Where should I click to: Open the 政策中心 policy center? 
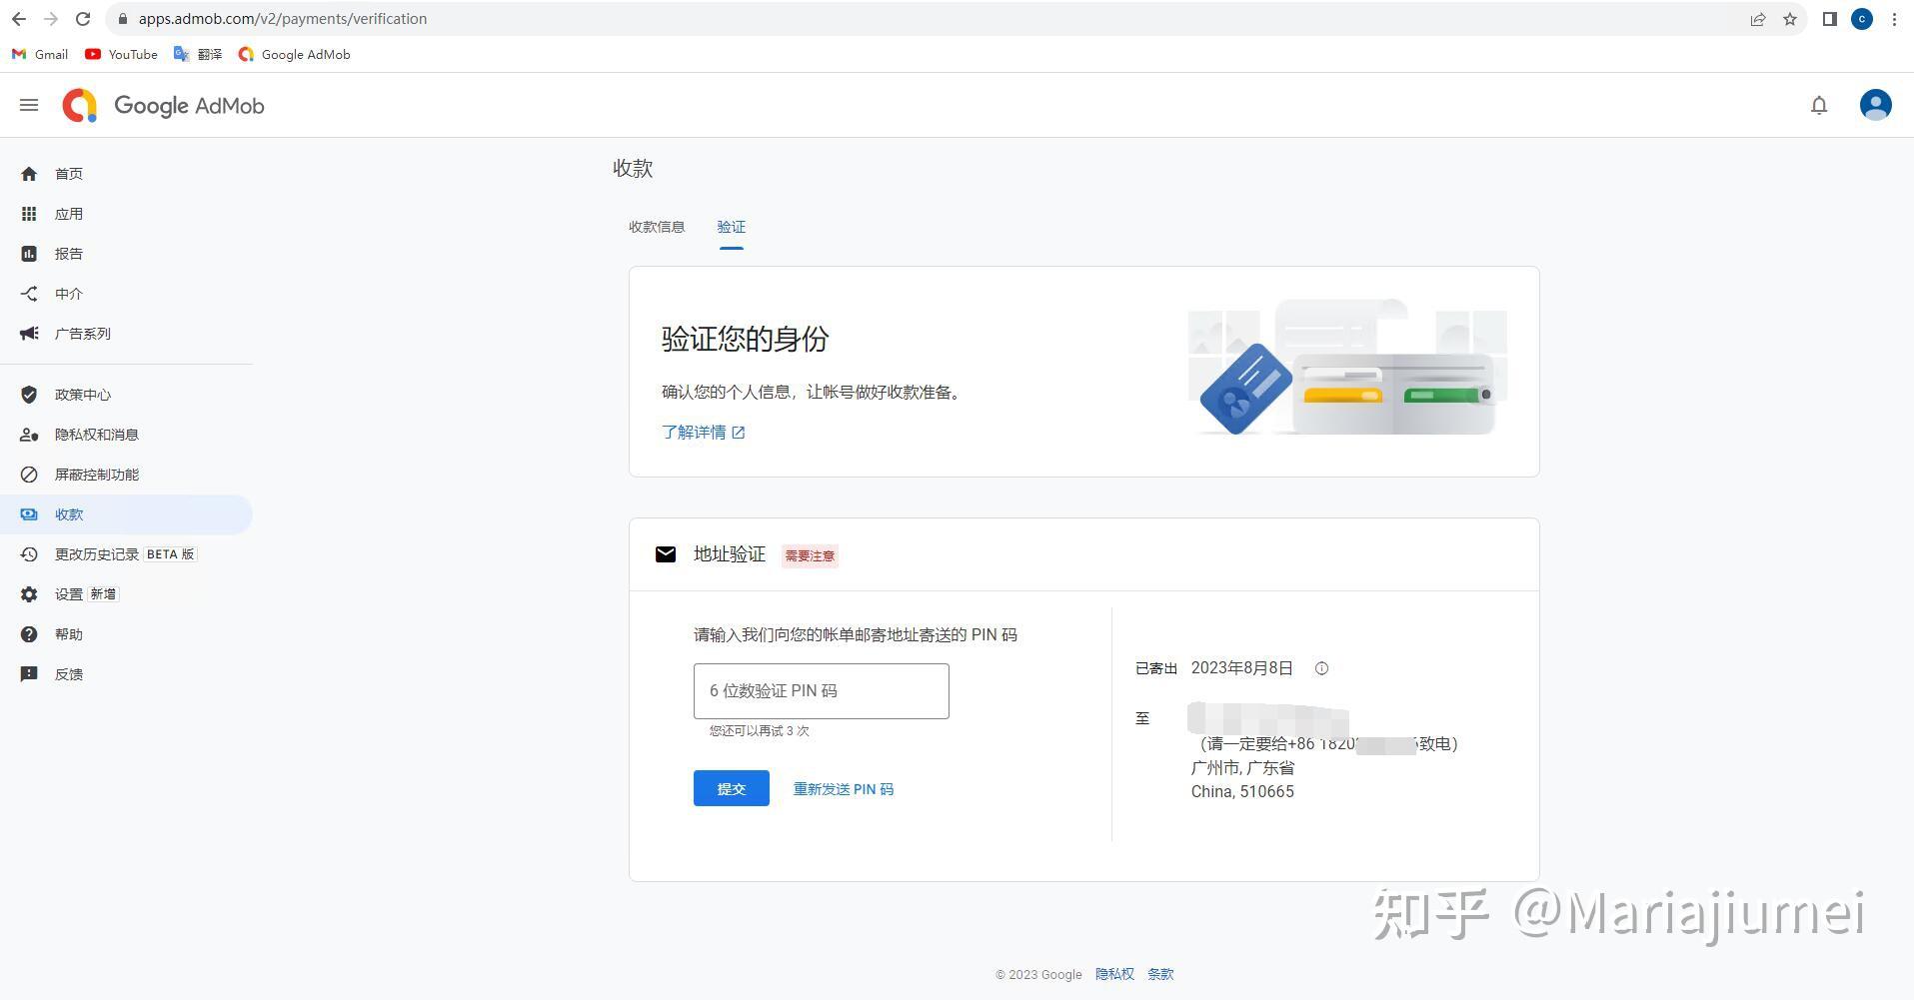click(x=83, y=394)
